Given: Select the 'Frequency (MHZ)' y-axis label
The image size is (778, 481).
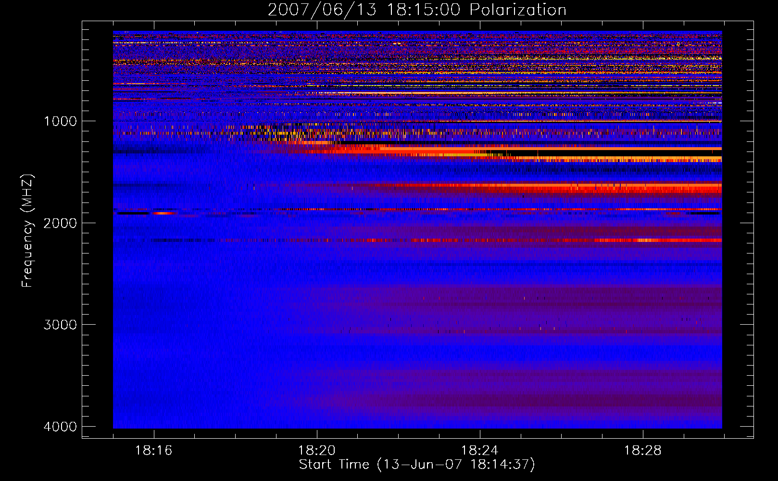Looking at the screenshot, I should [27, 231].
